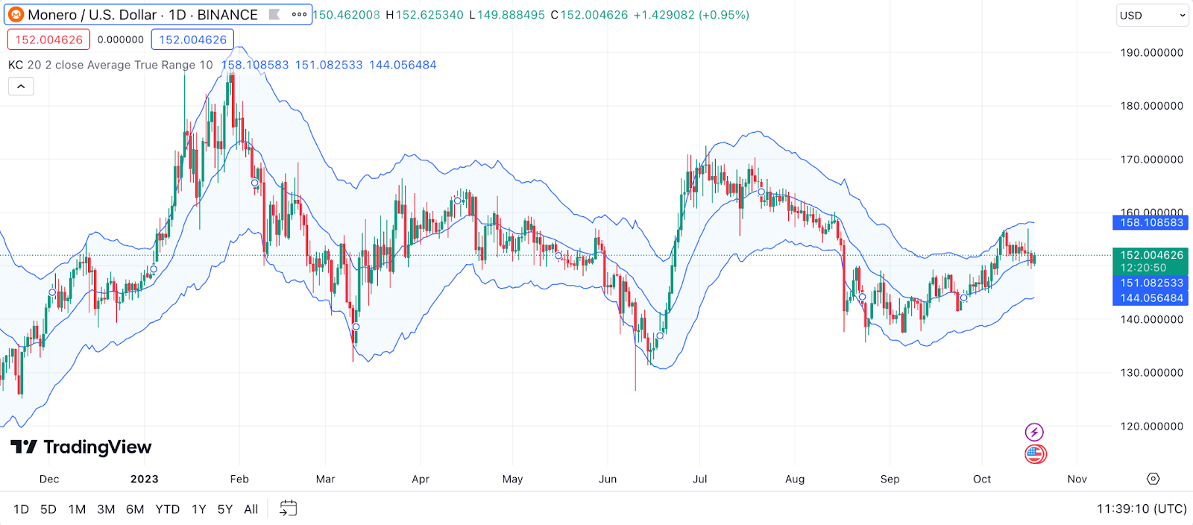Collapse the indicator legend chevron button
The width and height of the screenshot is (1193, 525).
coord(21,87)
